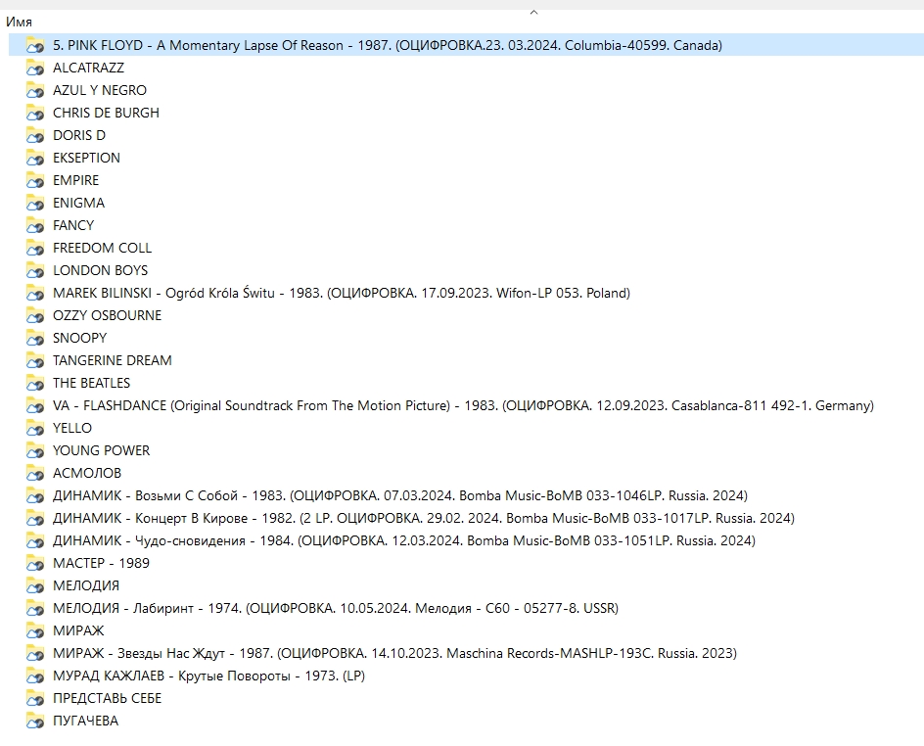Screen dimensions: 924x746
Task: Select the ПРЕДСТАВЬ СЕБЕ folder name
Action: coord(108,698)
